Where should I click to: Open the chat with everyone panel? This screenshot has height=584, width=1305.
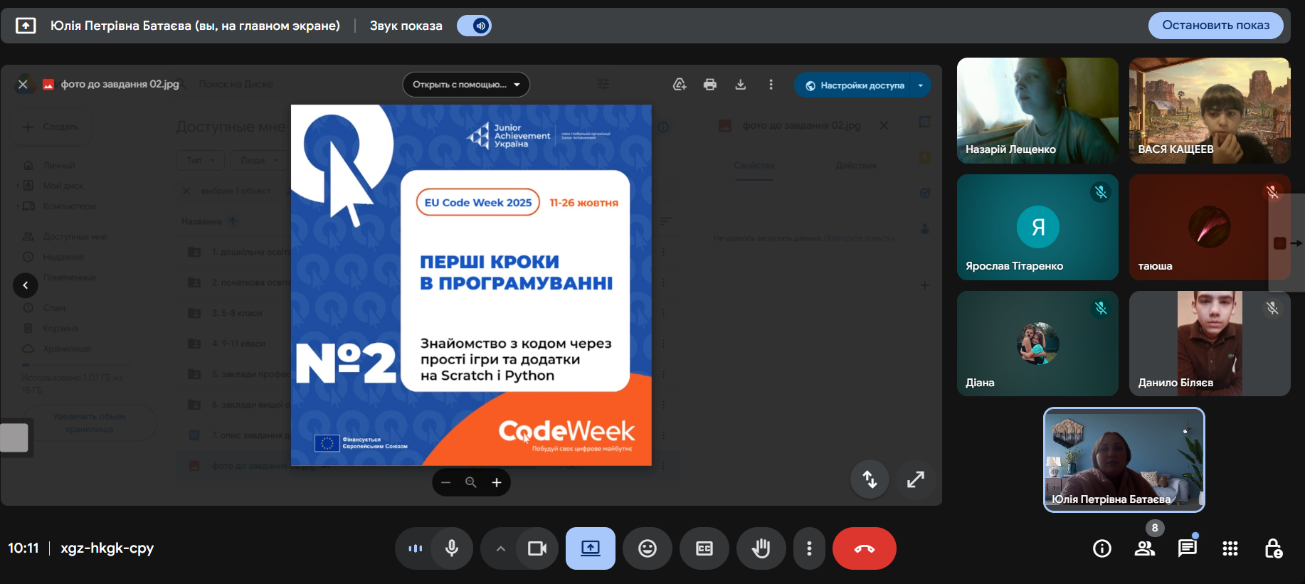(1187, 548)
